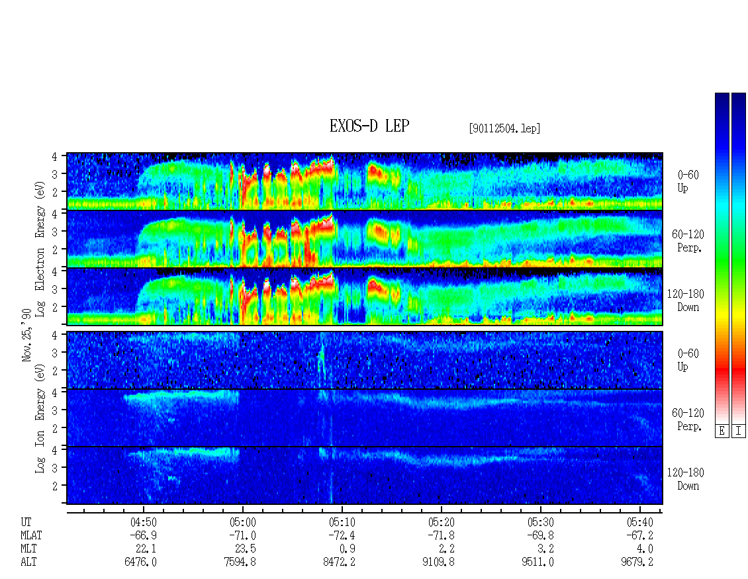Click the 05:40 UT time label
748x579 pixels.
click(x=639, y=522)
